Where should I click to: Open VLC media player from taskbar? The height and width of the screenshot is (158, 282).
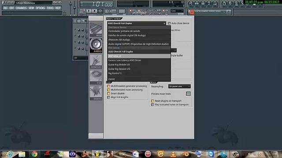pos(173,154)
